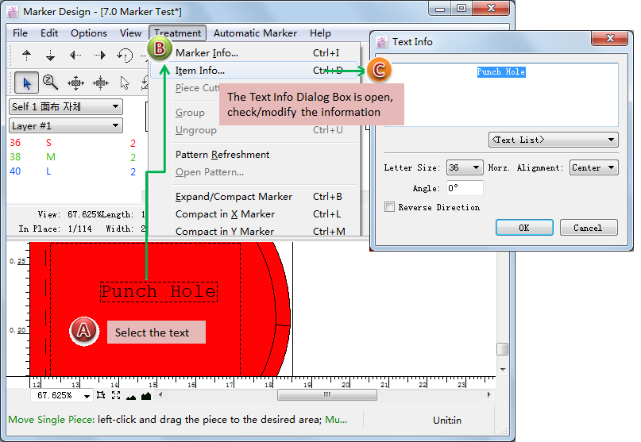Image resolution: width=641 pixels, height=442 pixels.
Task: Click the rotate counterclockwise tool
Action: point(125,56)
